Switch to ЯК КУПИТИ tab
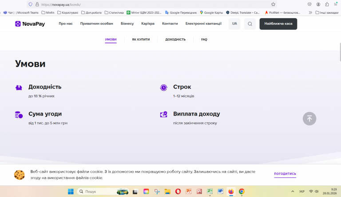 pyautogui.click(x=141, y=40)
